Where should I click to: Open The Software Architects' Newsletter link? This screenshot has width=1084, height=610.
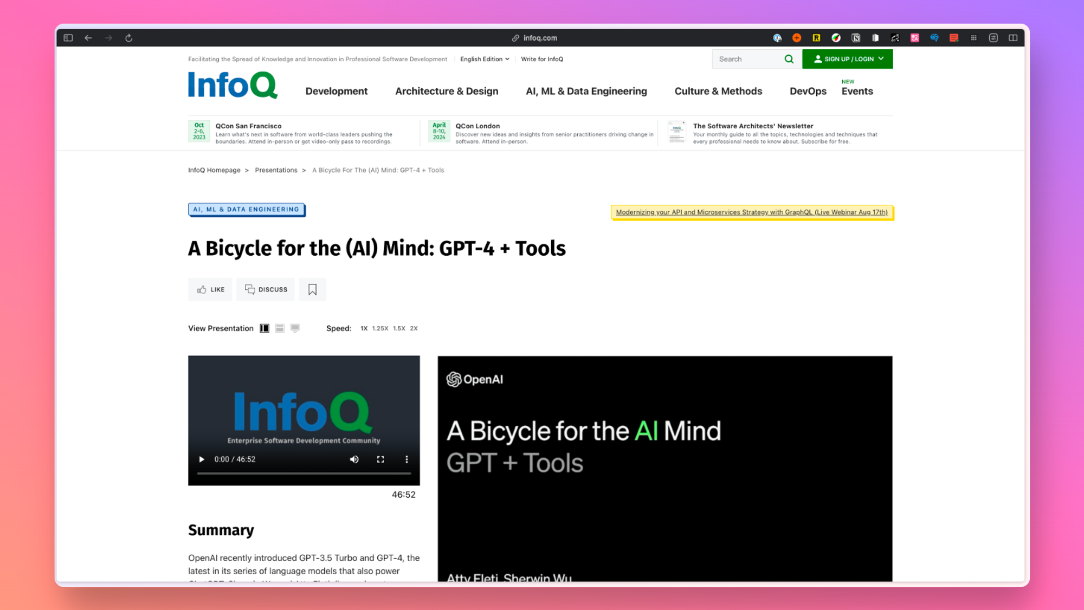coord(753,126)
